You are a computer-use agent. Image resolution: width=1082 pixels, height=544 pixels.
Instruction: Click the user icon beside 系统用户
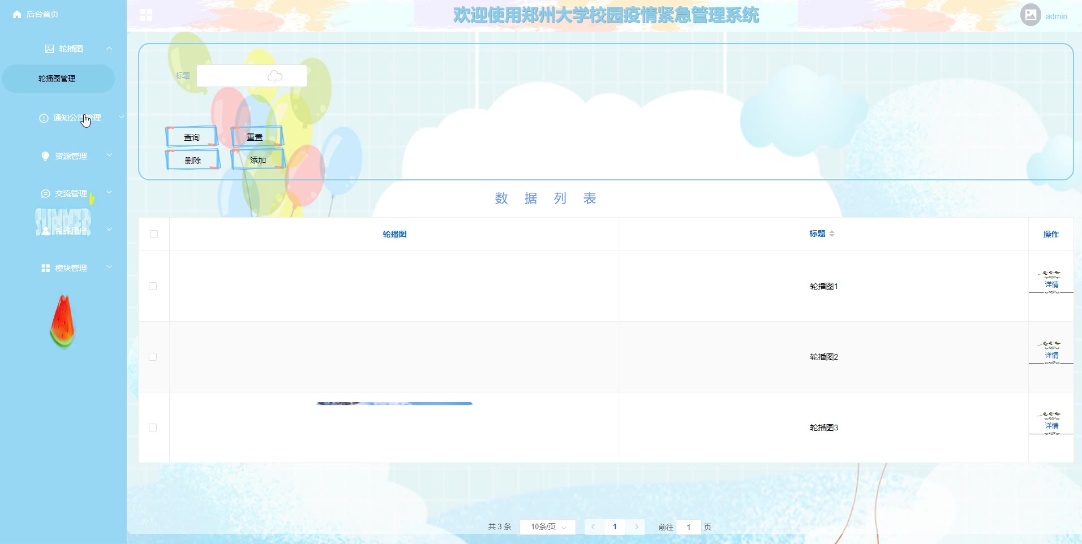click(46, 231)
